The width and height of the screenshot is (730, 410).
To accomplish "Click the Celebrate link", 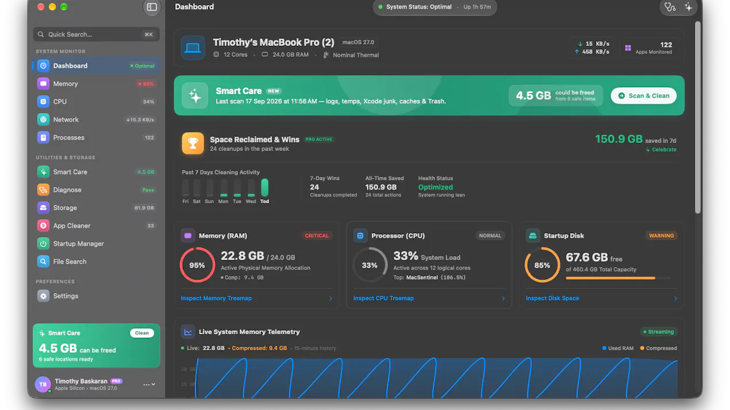I will [661, 150].
